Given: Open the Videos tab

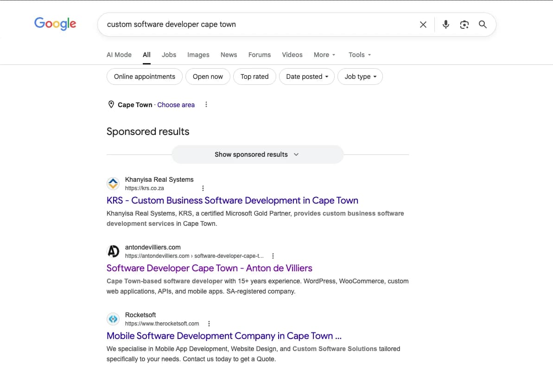Looking at the screenshot, I should (292, 55).
